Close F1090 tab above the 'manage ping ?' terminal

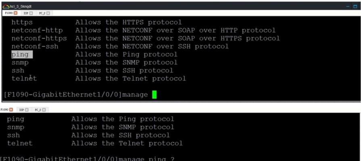[11, 110]
